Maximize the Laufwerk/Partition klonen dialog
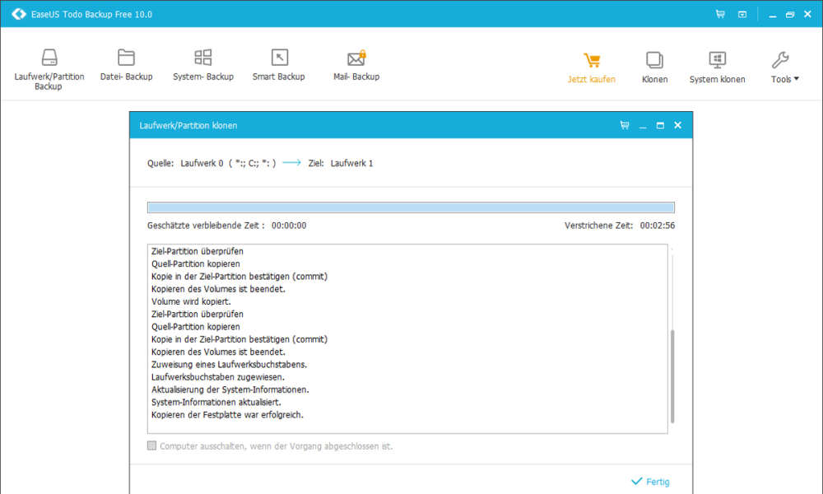 [660, 125]
